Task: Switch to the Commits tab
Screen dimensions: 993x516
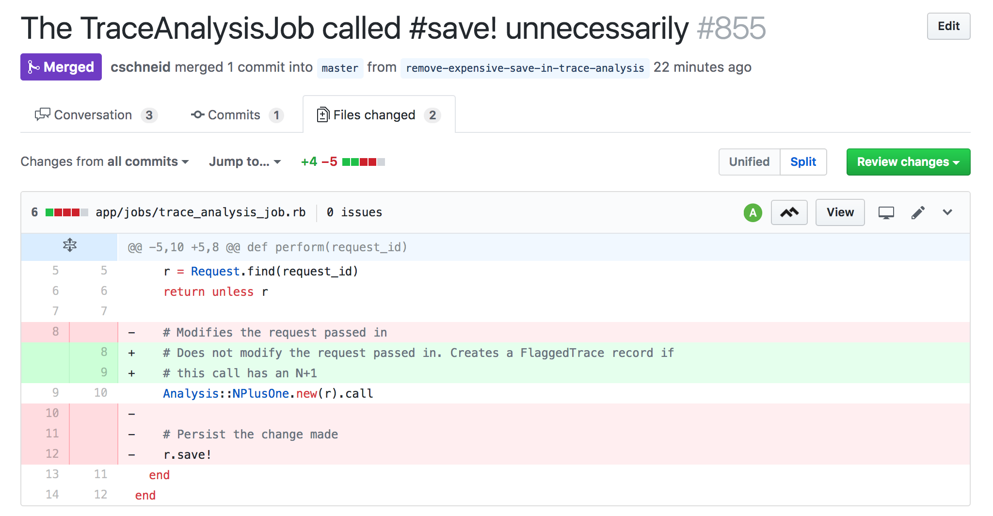Action: point(237,114)
